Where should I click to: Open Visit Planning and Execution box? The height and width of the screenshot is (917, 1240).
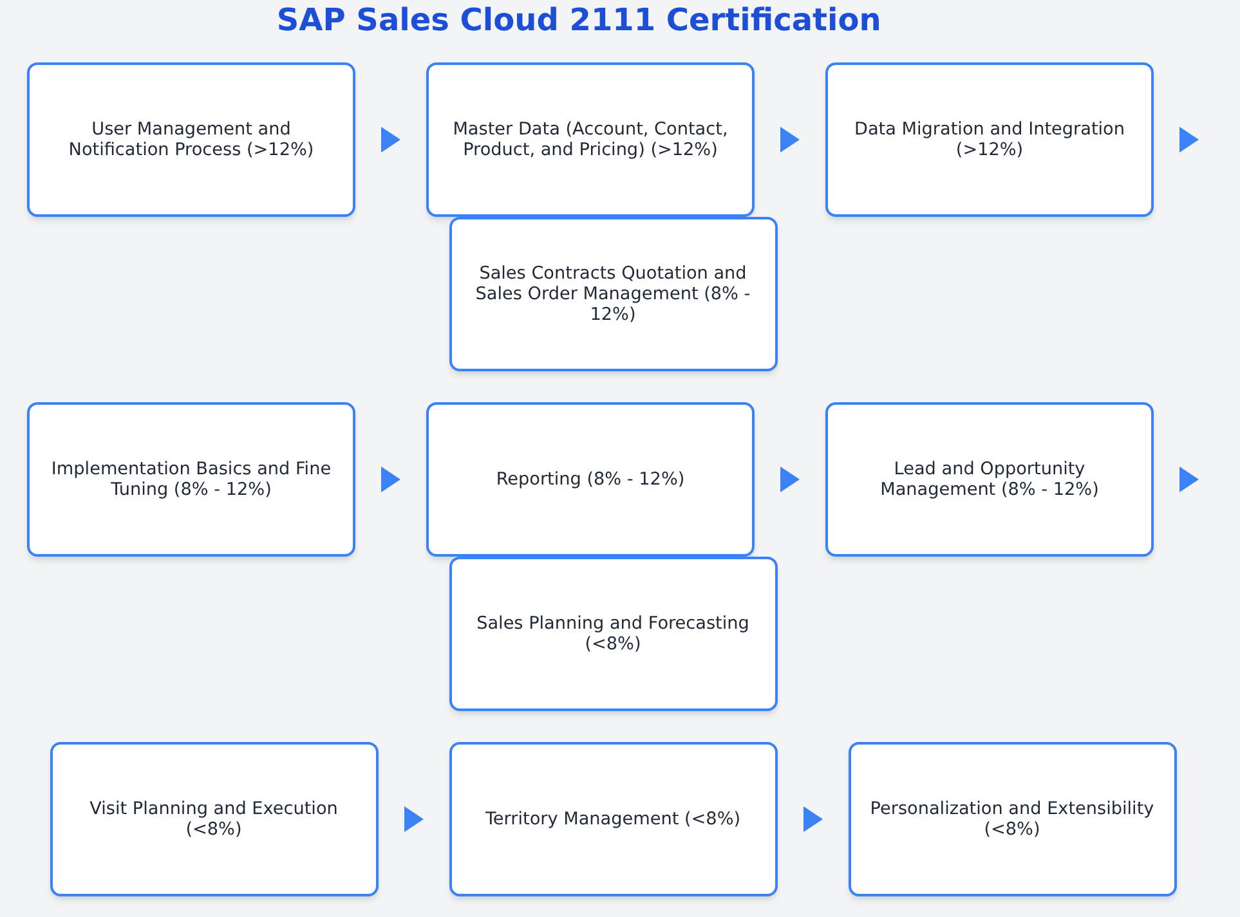click(x=214, y=819)
